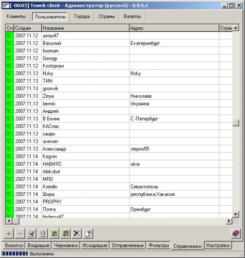Open the Страны tab
The image size is (245, 258).
[x=107, y=16]
